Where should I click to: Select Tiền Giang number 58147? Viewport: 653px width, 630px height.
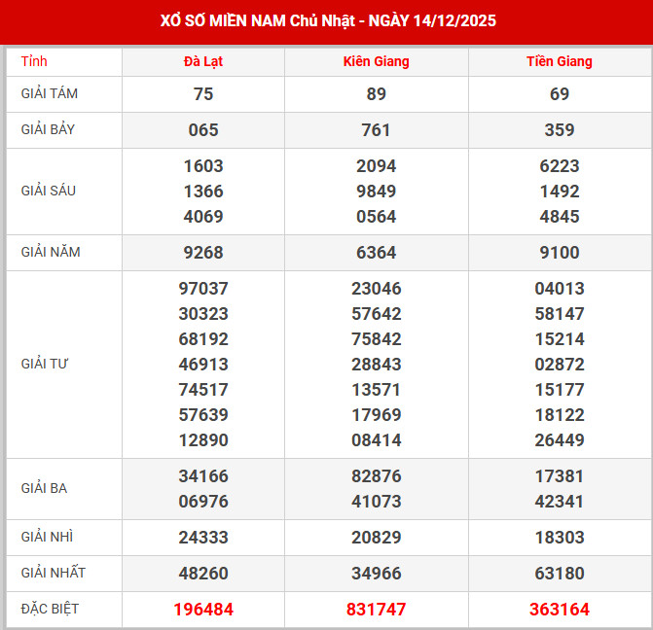coord(560,314)
